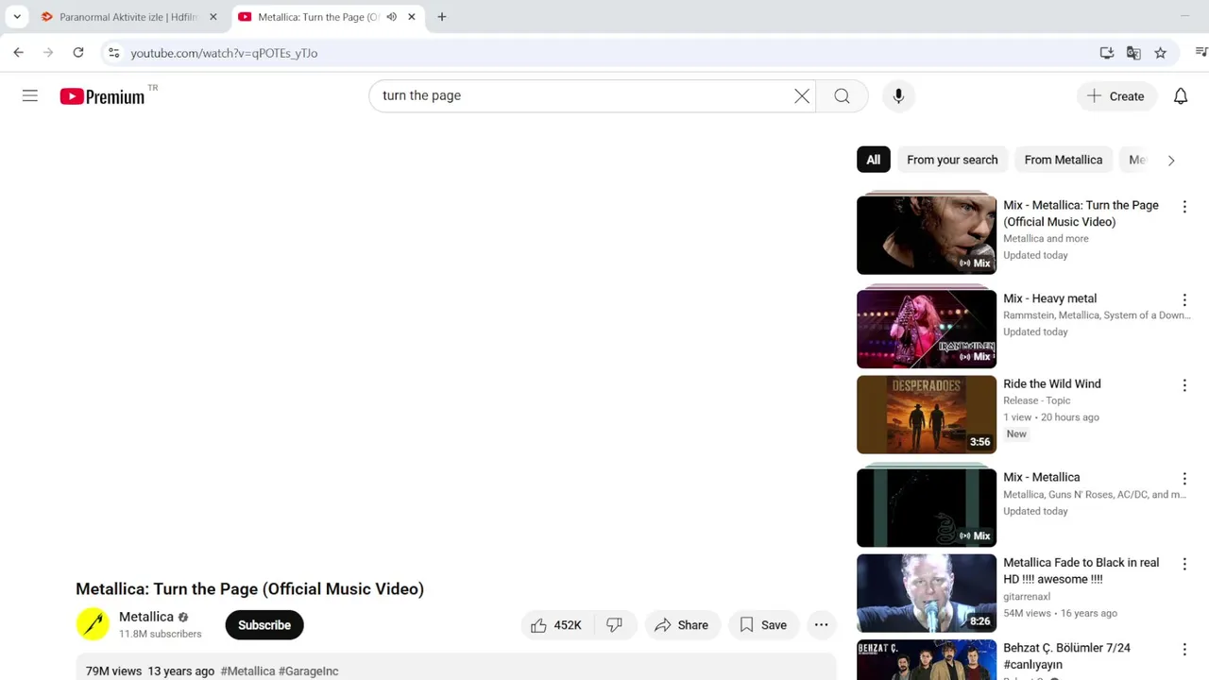Screen dimensions: 1209x680
Task: Close the Metallica: Turn the Page tab
Action: [x=412, y=17]
